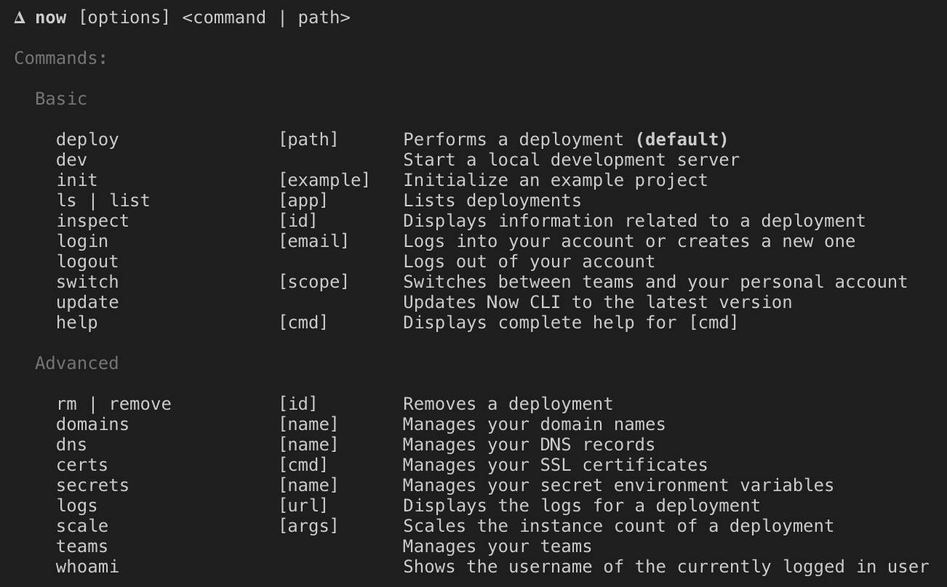Image resolution: width=947 pixels, height=587 pixels.
Task: Click the '[id]' argument of inspect
Action: pyautogui.click(x=298, y=221)
